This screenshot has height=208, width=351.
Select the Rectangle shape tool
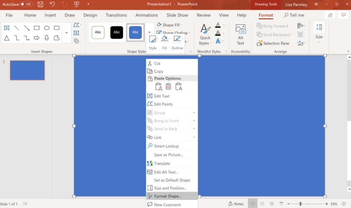click(x=37, y=28)
